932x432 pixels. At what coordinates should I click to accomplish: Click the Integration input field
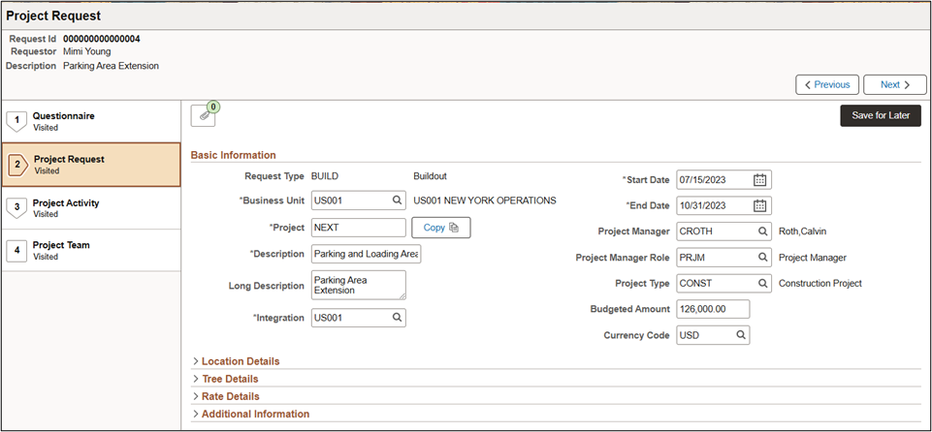(359, 318)
